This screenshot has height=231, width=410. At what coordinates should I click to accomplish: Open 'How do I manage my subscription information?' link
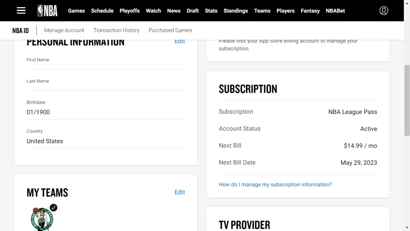[x=275, y=185]
